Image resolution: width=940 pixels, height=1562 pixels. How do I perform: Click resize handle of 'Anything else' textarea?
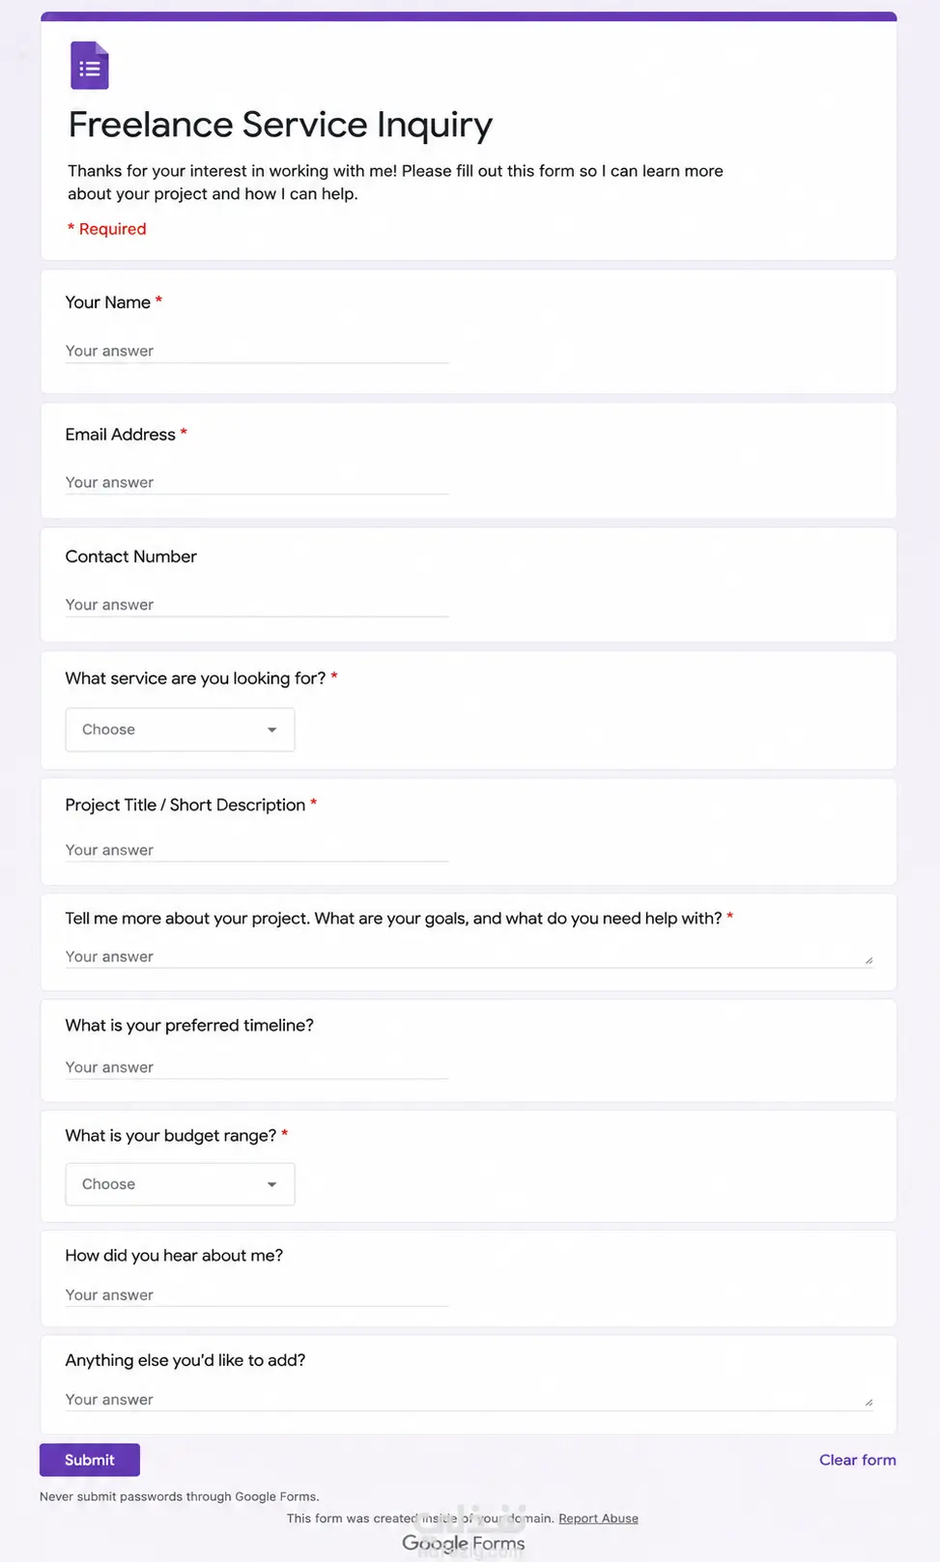click(x=869, y=1403)
